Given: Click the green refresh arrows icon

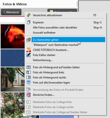Looking at the screenshot, I should pos(29,15).
